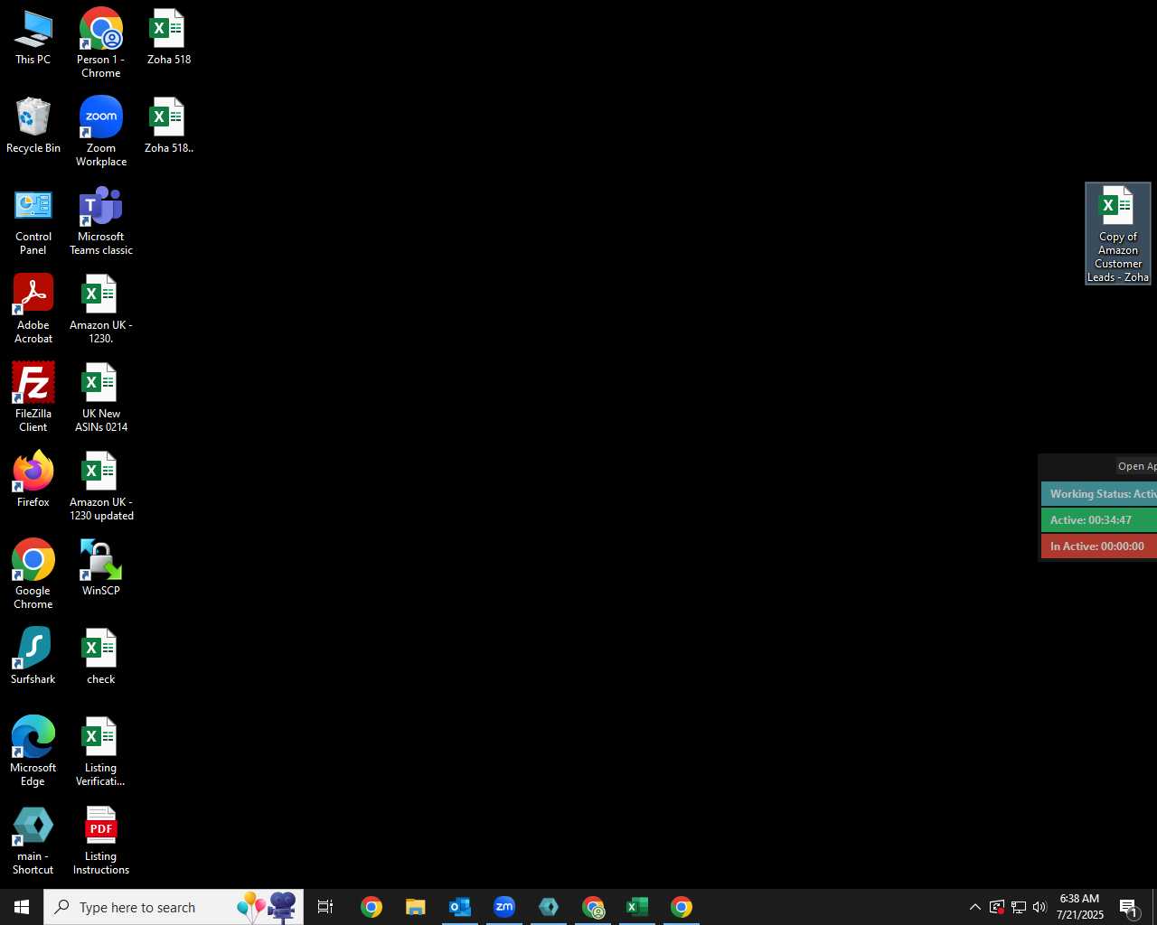Select Copy of Amazon Customer Leads file

tap(1118, 234)
